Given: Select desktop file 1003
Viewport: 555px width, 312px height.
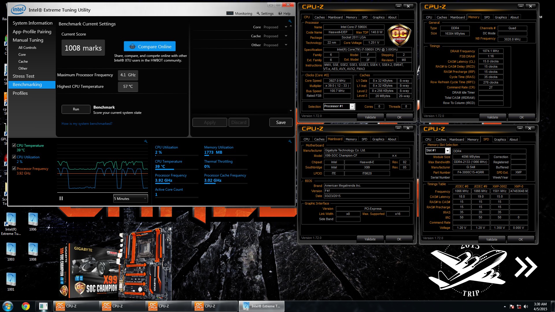Looking at the screenshot, I should [11, 252].
